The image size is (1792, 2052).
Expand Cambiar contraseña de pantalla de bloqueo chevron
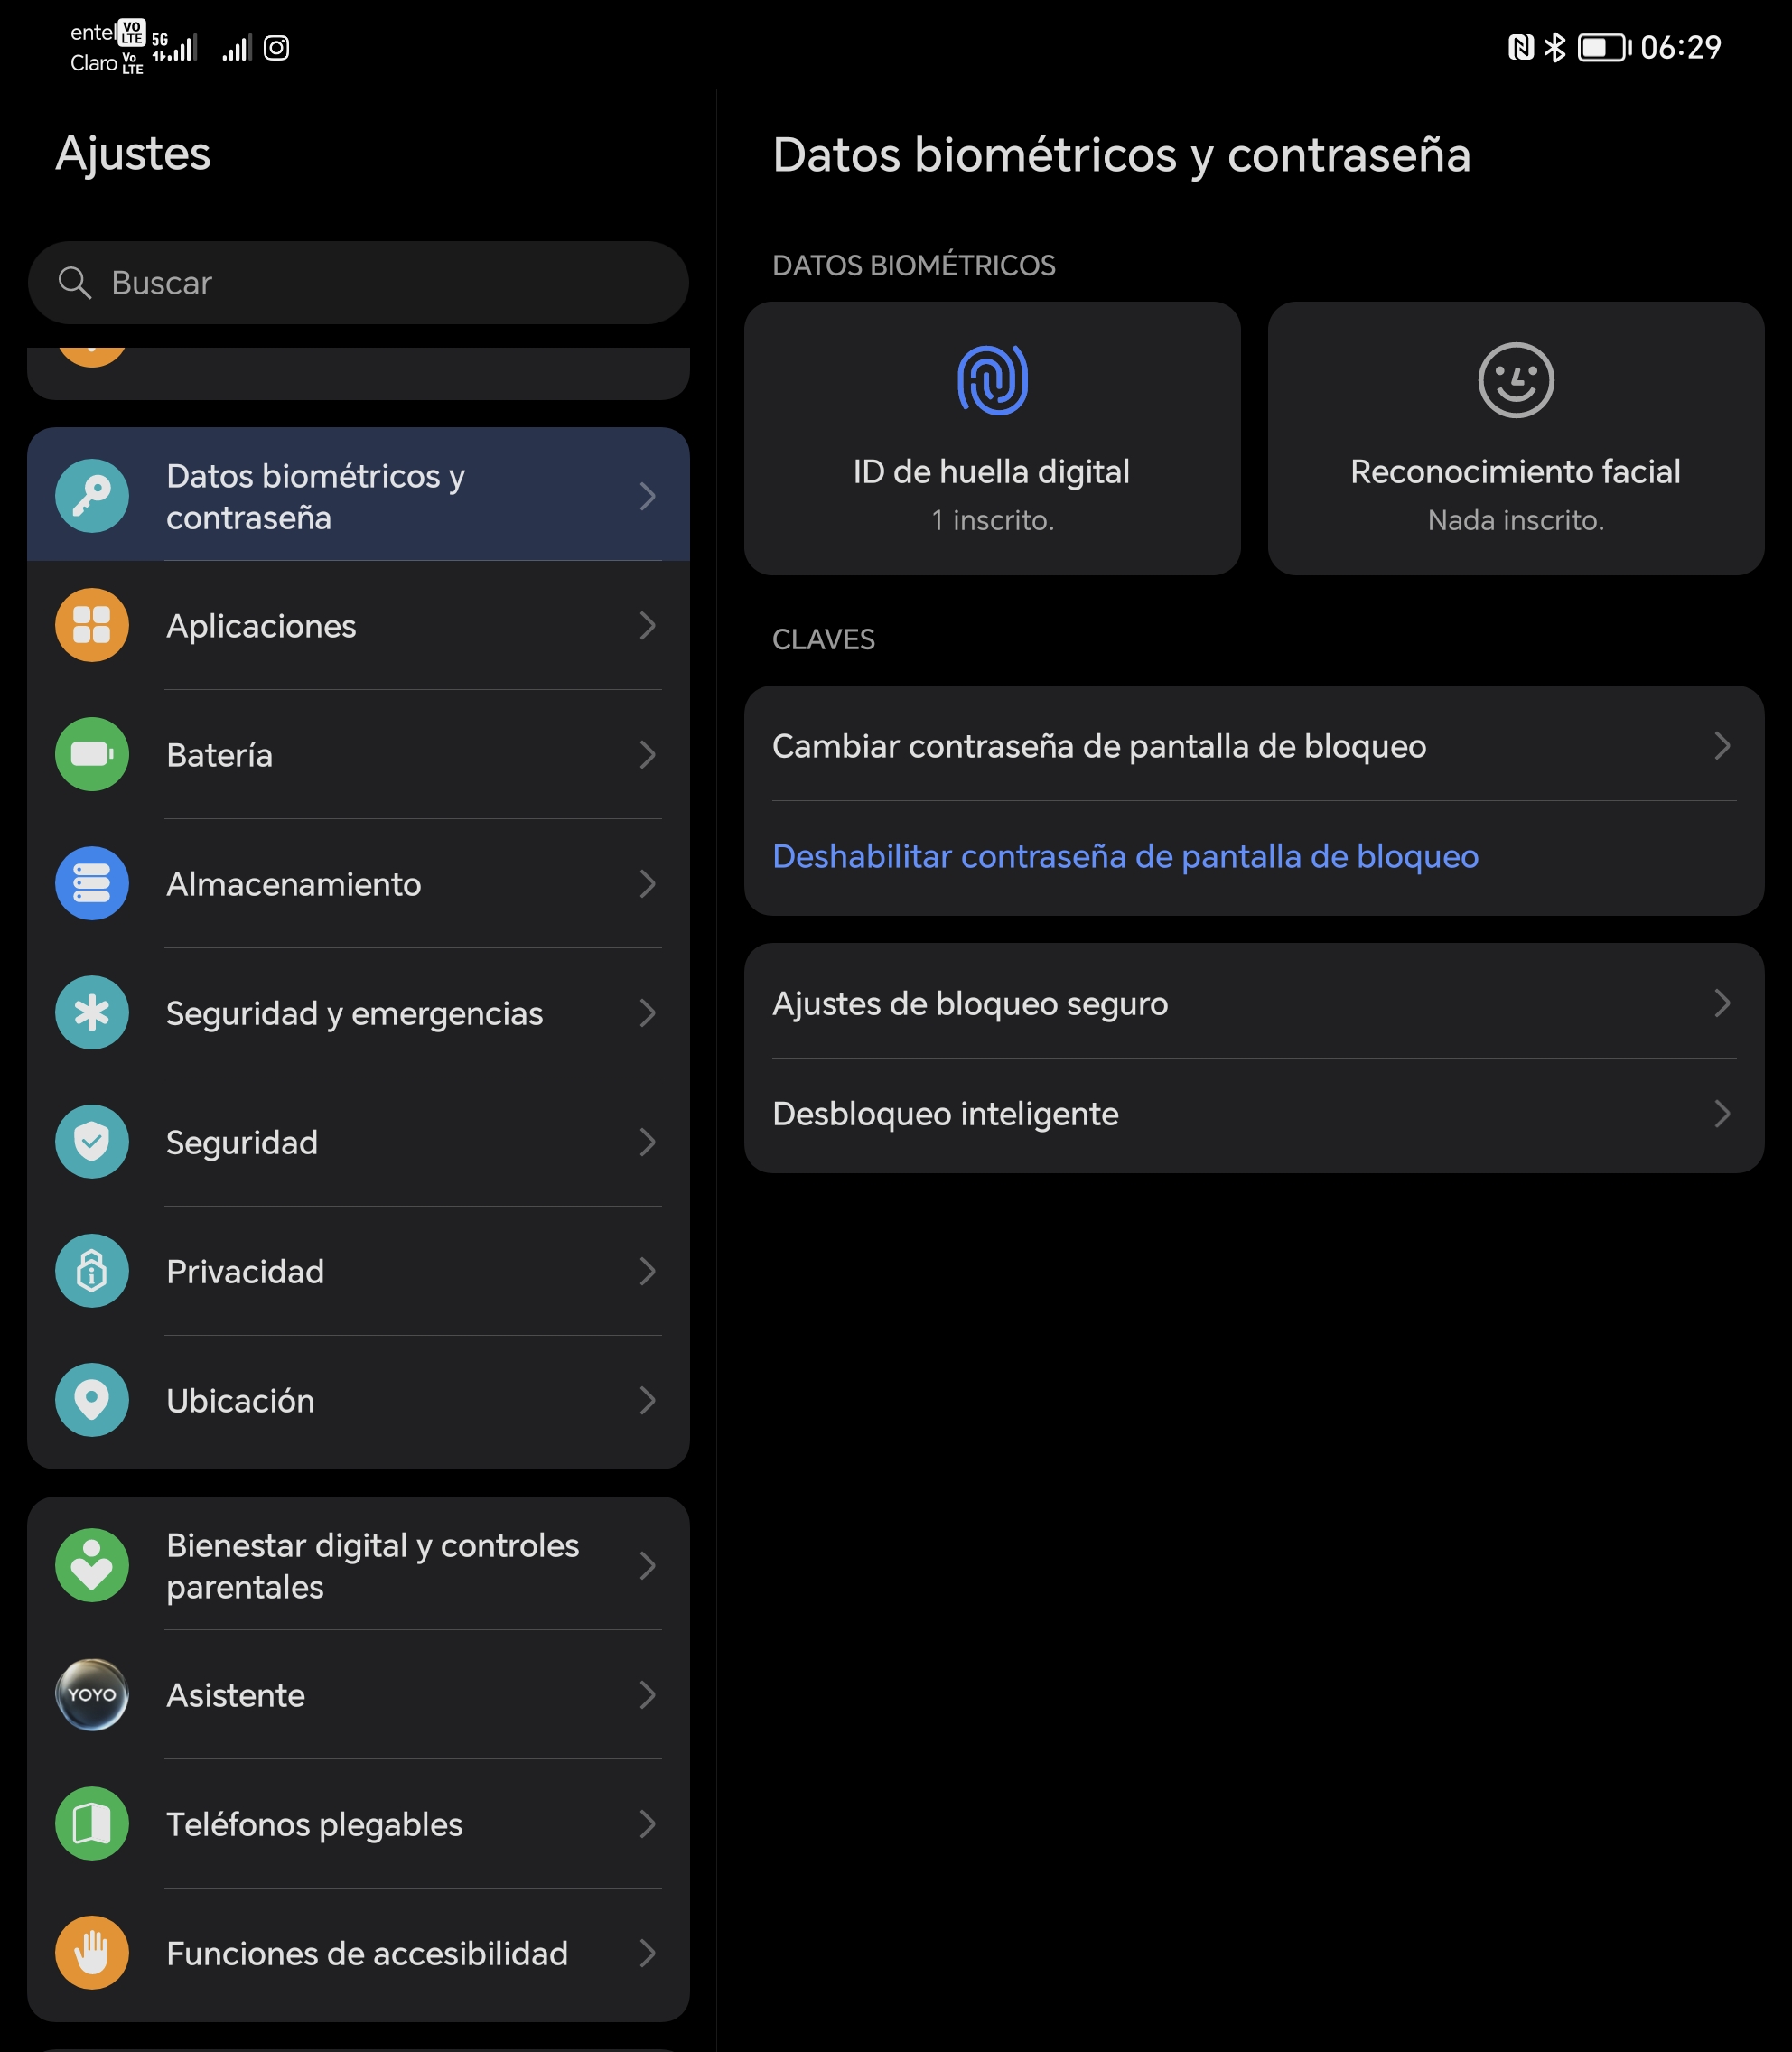pyautogui.click(x=1721, y=746)
